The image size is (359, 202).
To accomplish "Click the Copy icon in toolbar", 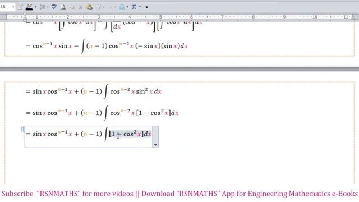I will [x=72, y=7].
